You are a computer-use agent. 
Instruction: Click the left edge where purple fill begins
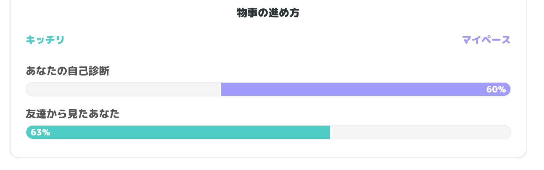click(x=222, y=89)
